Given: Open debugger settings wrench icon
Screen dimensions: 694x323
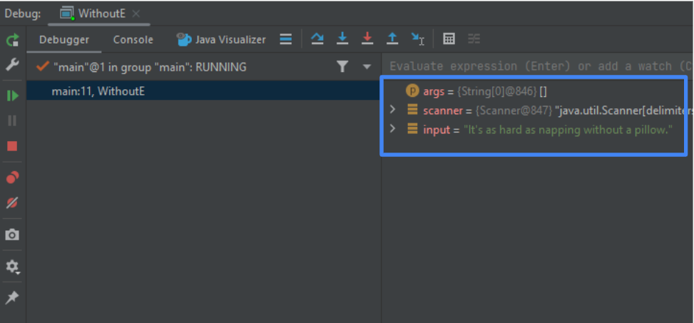Looking at the screenshot, I should [12, 66].
